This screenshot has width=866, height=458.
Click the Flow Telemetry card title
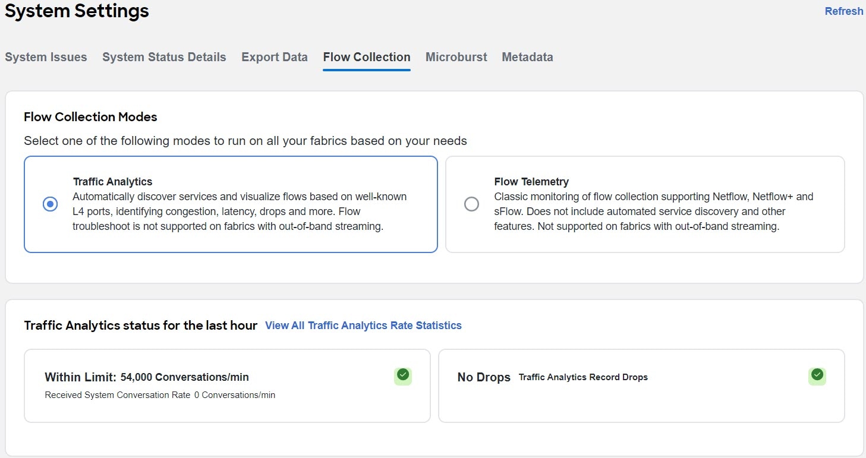531,182
